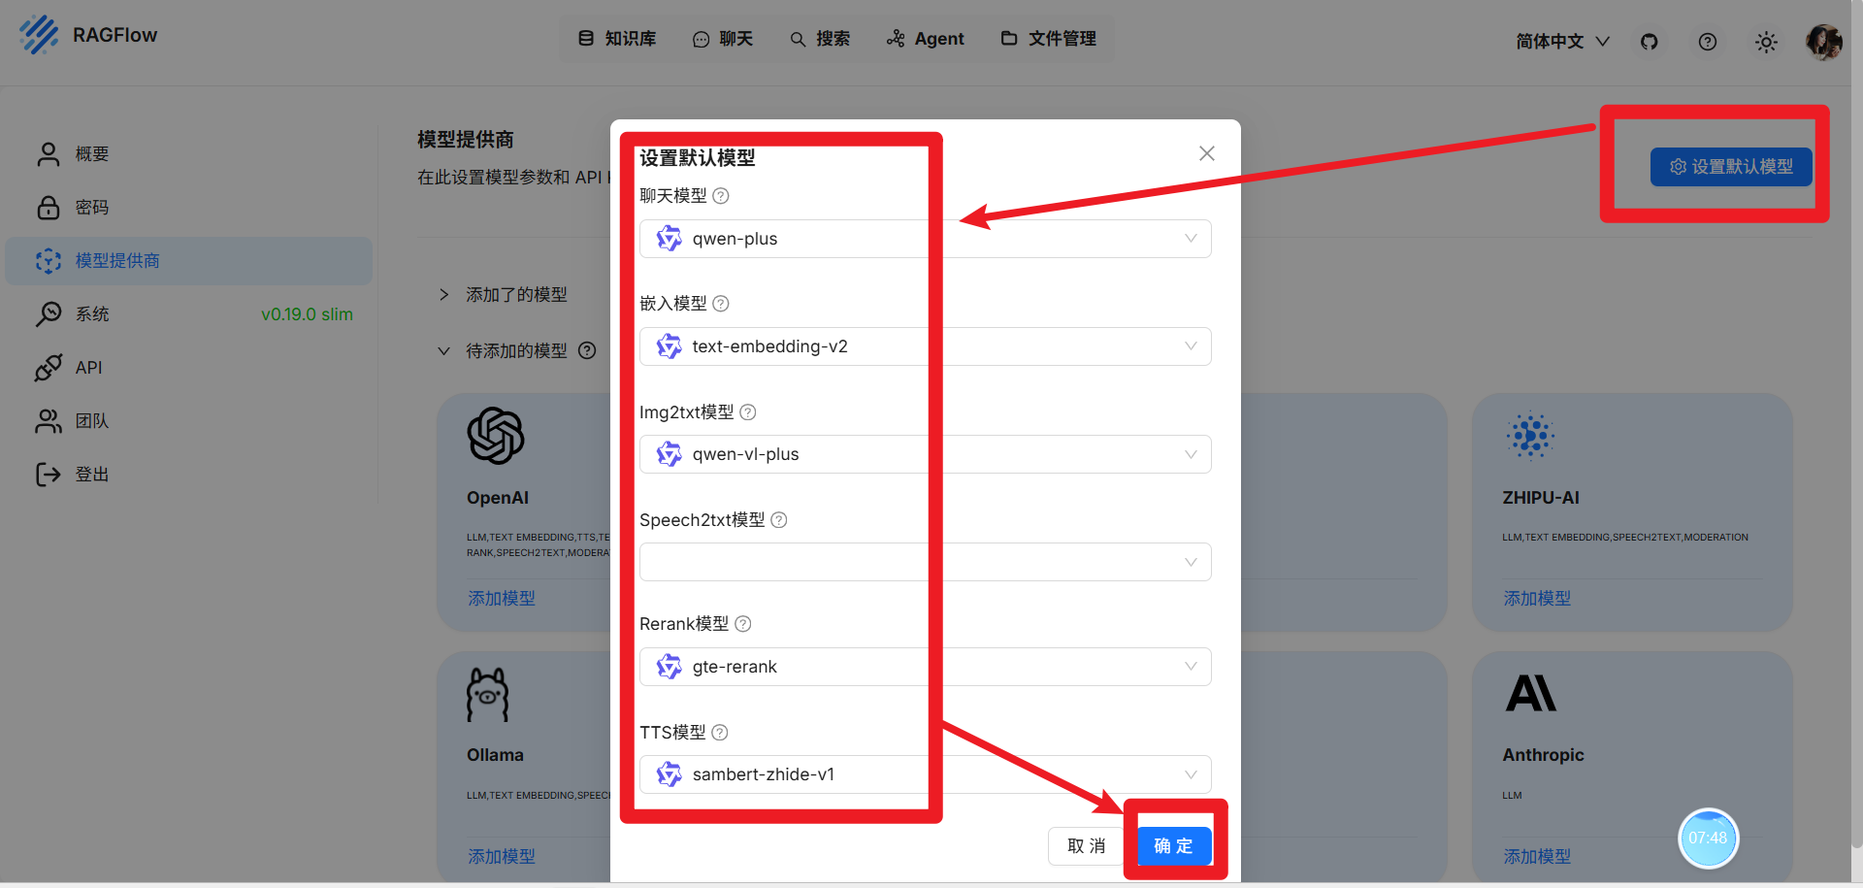Image resolution: width=1863 pixels, height=888 pixels.
Task: Open the help question-mark icon in header
Action: (x=1708, y=42)
